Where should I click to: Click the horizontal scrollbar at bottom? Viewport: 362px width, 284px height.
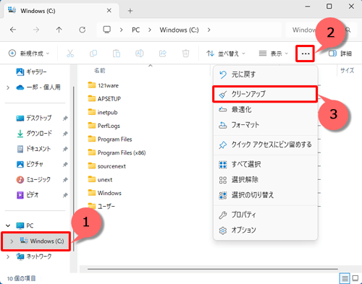pyautogui.click(x=212, y=269)
